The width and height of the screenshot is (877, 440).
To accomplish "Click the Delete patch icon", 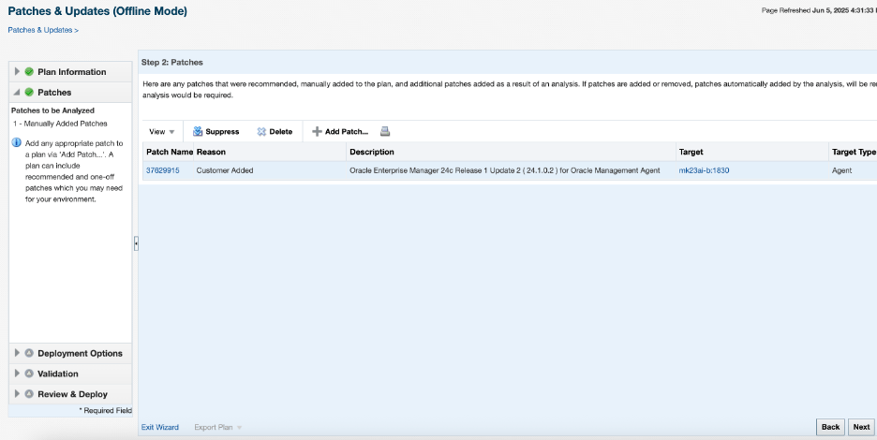I will (x=261, y=132).
